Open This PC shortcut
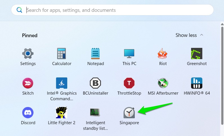224x136 pixels. click(x=129, y=53)
